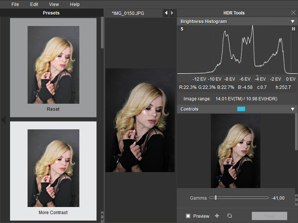Go to previous image tab arrow

166,13
